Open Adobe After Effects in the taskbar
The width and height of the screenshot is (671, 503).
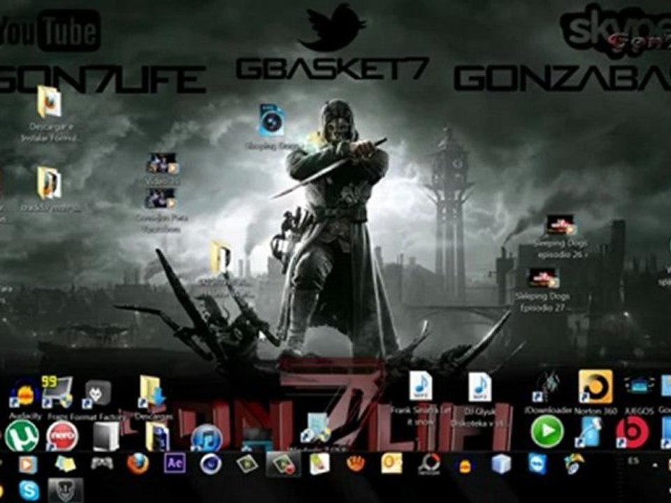click(x=175, y=462)
